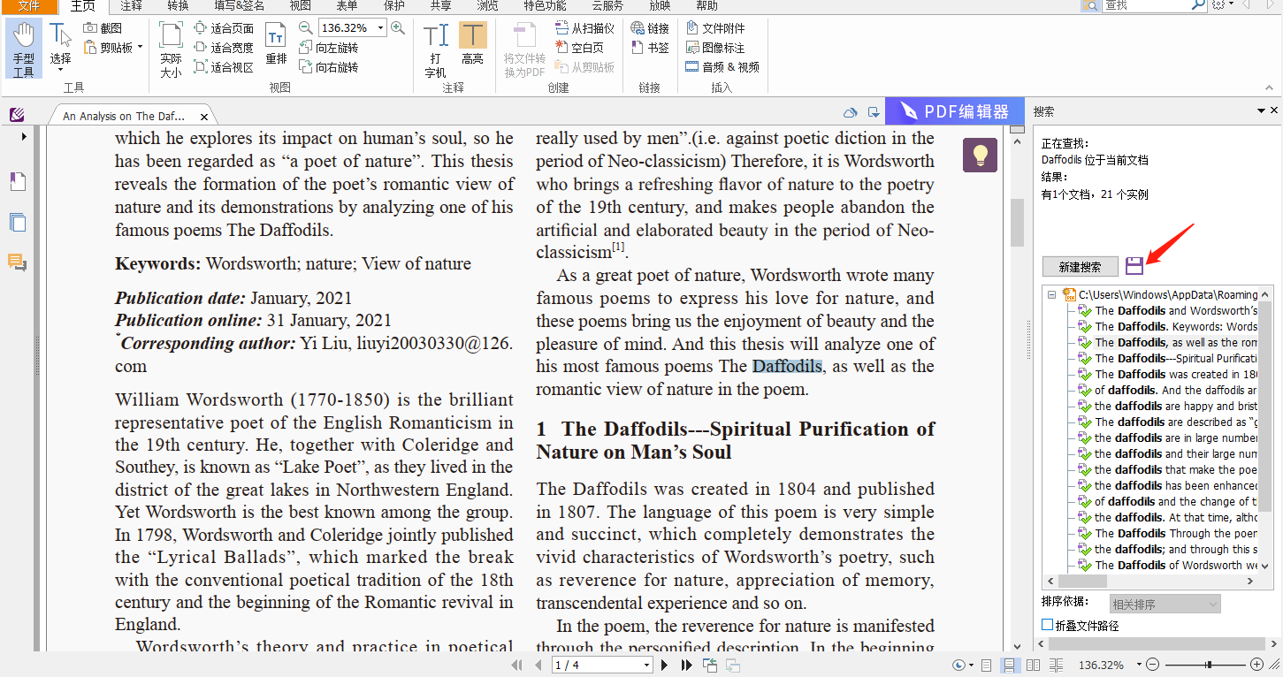Open the page number dropdown
Image resolution: width=1283 pixels, height=677 pixels.
pyautogui.click(x=646, y=665)
